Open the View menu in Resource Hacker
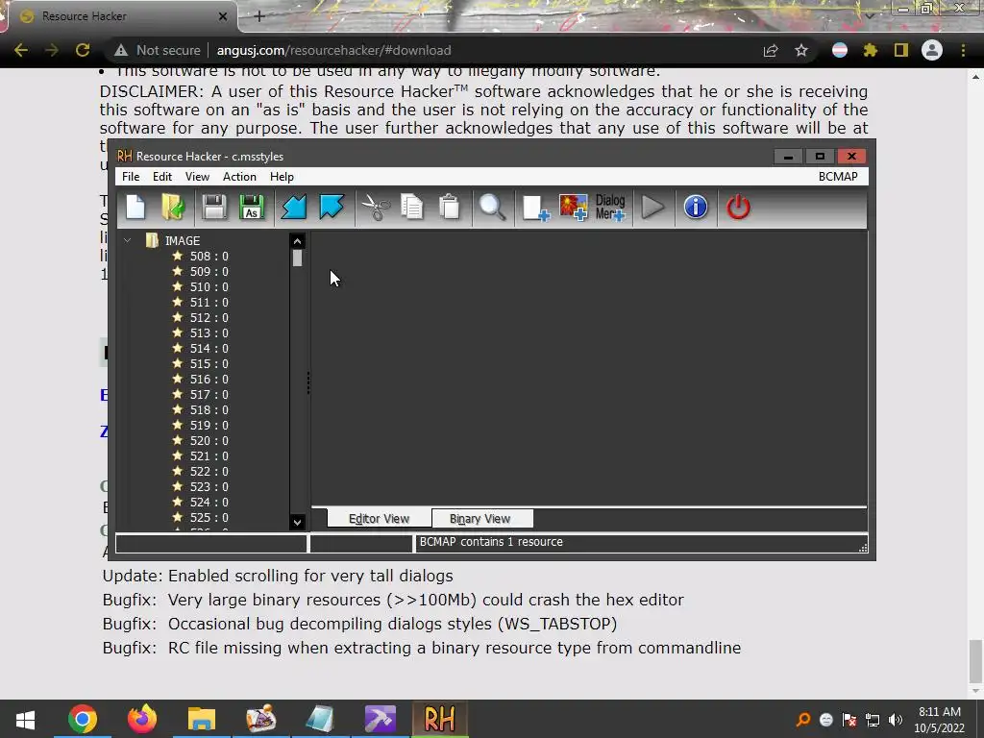The height and width of the screenshot is (738, 984). (x=197, y=177)
